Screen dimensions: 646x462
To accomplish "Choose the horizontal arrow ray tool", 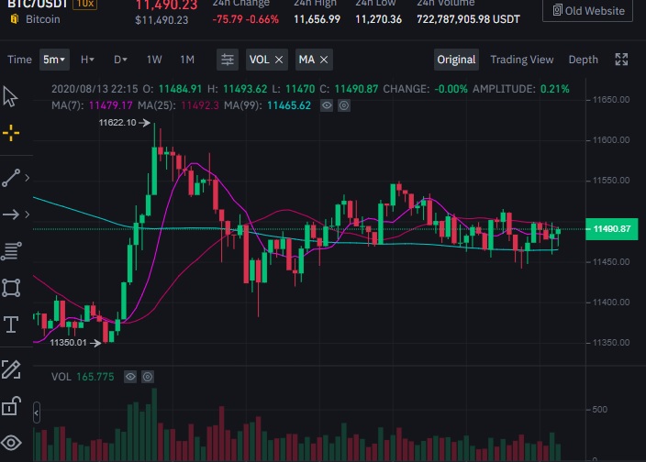I will tap(11, 214).
